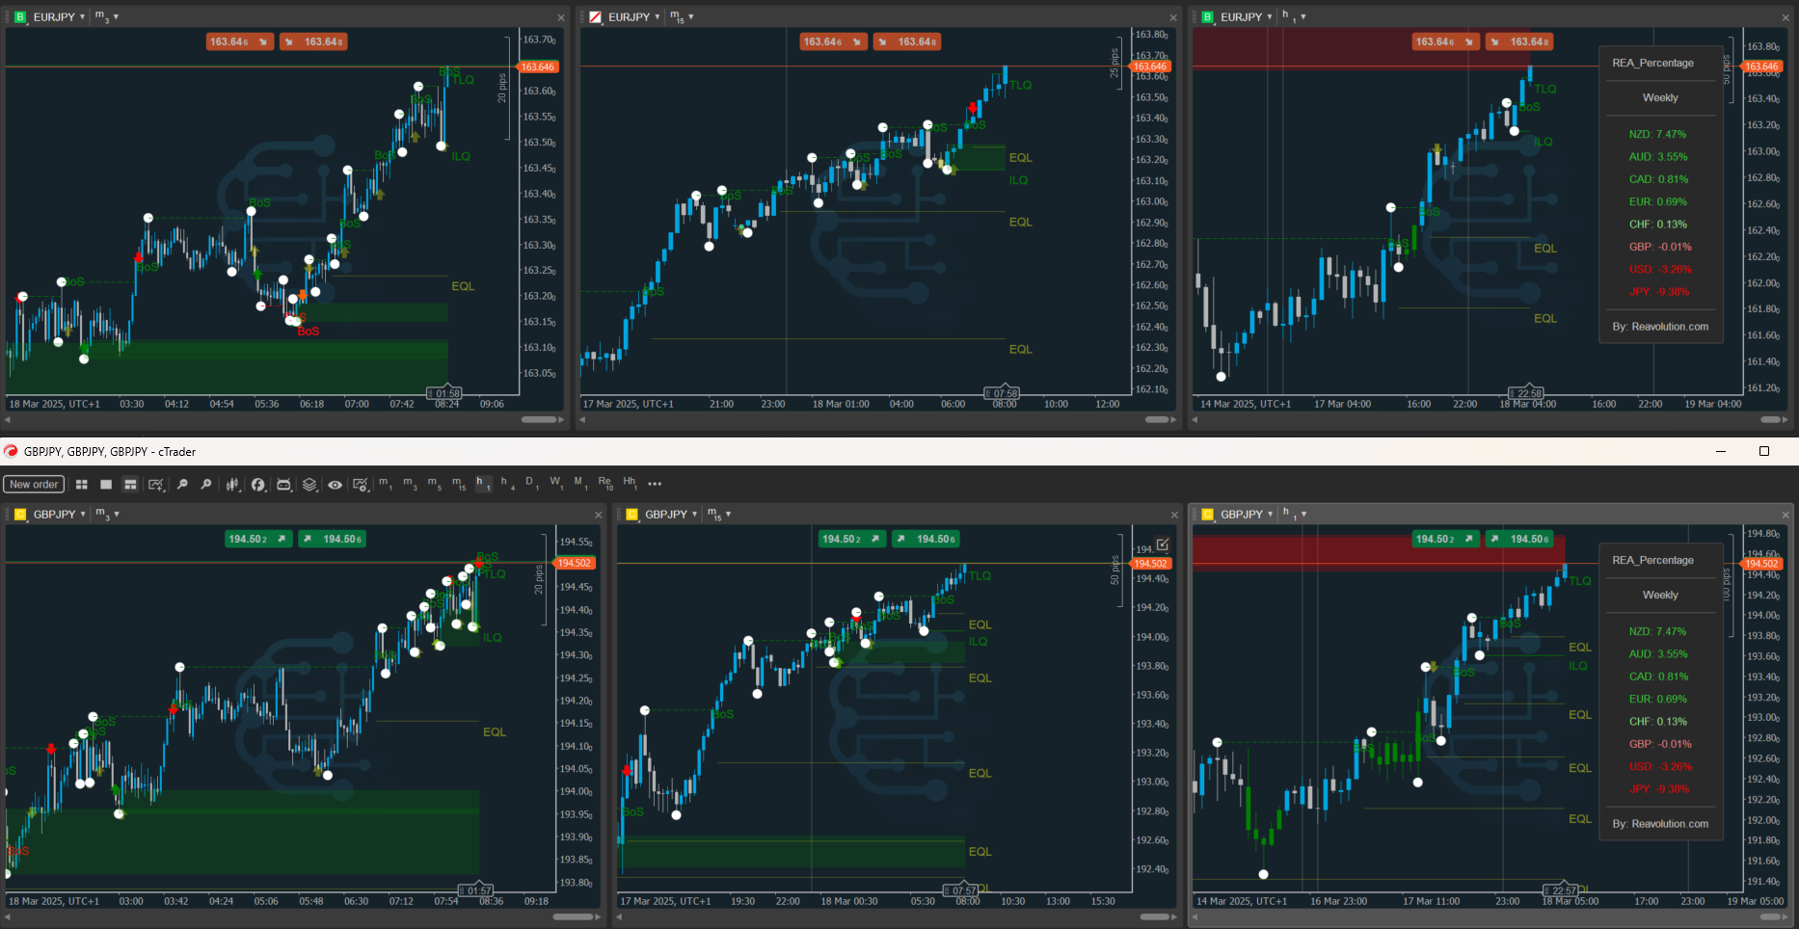Select the h1 timeframe in toolbar
The height and width of the screenshot is (929, 1799).
point(482,483)
